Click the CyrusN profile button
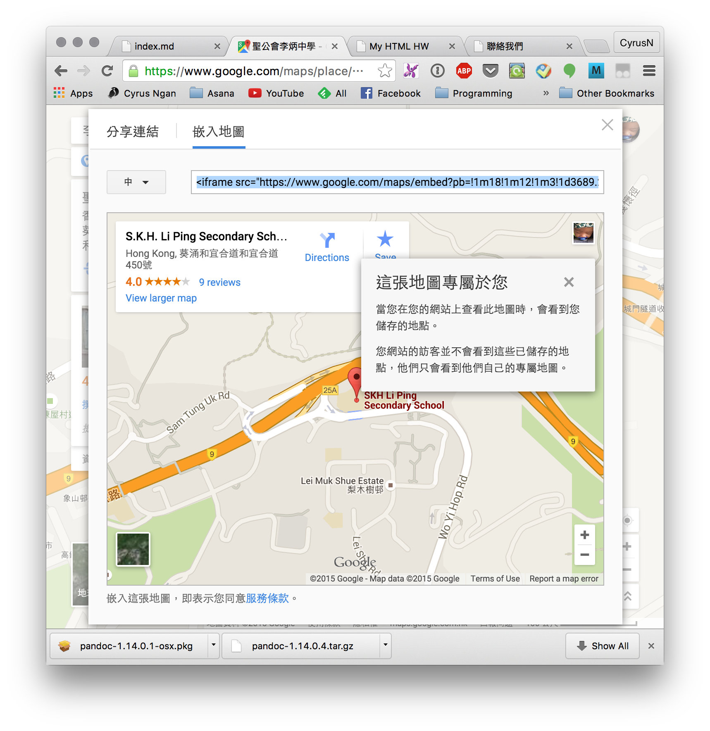 pos(636,43)
